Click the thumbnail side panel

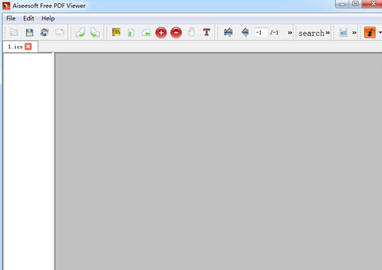(28, 162)
